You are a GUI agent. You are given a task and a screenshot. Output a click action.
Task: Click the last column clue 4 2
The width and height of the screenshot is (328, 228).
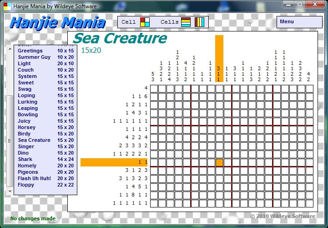pos(308,77)
